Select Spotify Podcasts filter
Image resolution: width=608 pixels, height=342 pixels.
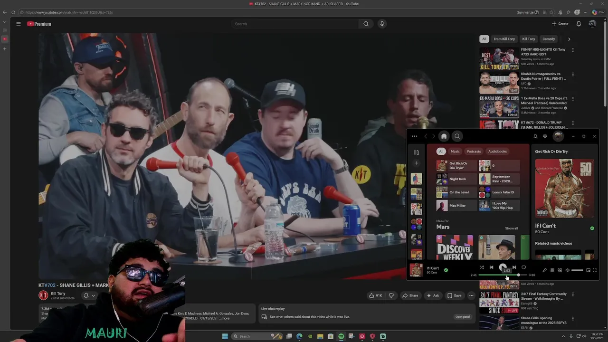474,152
